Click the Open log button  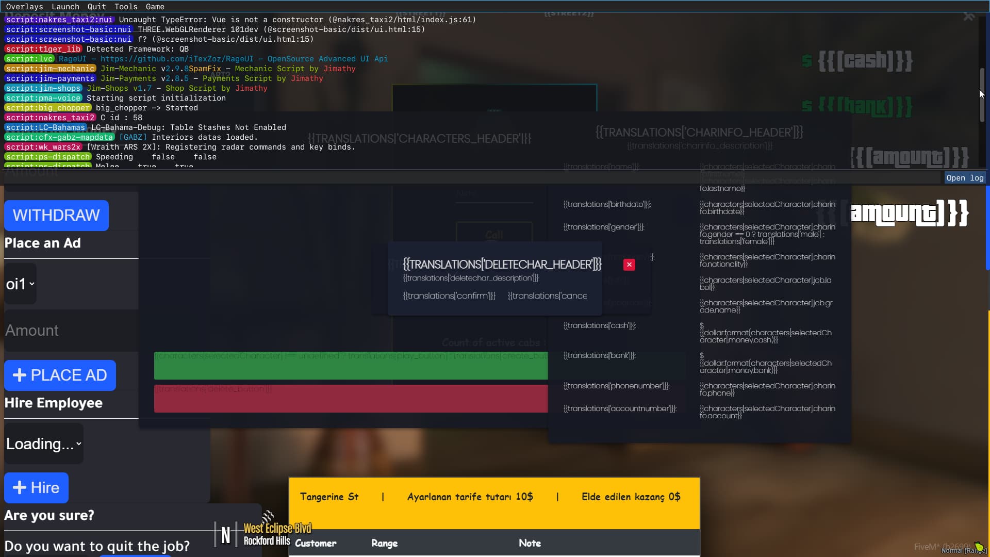[x=965, y=178]
